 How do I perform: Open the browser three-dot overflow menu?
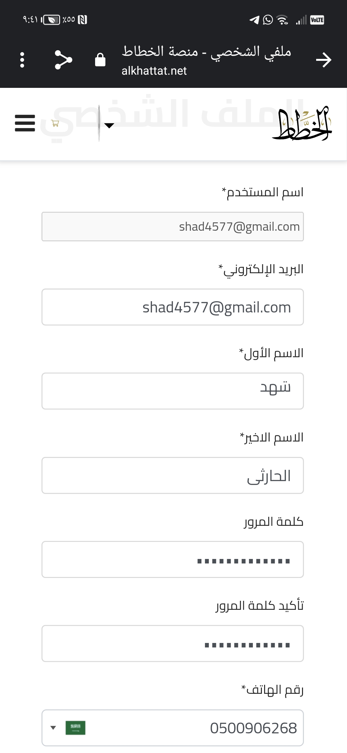pos(22,60)
